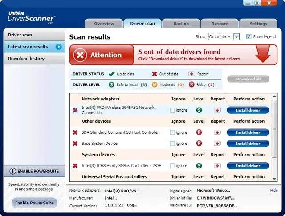285x216 pixels.
Task: Click the 'Universal Serial Bus controllers' heading
Action: (114, 176)
